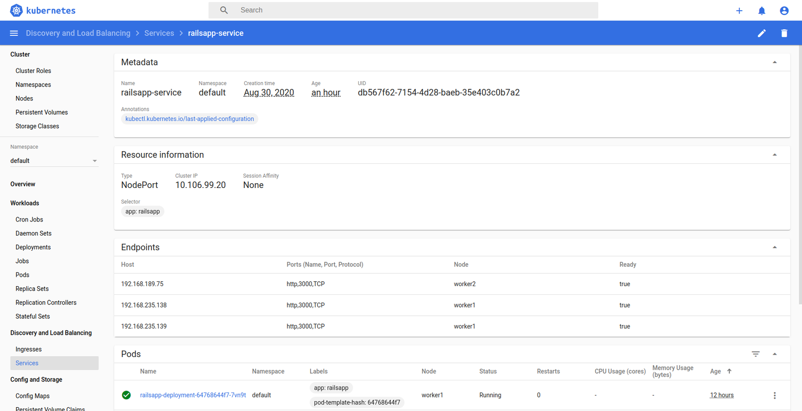The height and width of the screenshot is (411, 802).
Task: Click Config and Storage sidebar heading
Action: 36,379
